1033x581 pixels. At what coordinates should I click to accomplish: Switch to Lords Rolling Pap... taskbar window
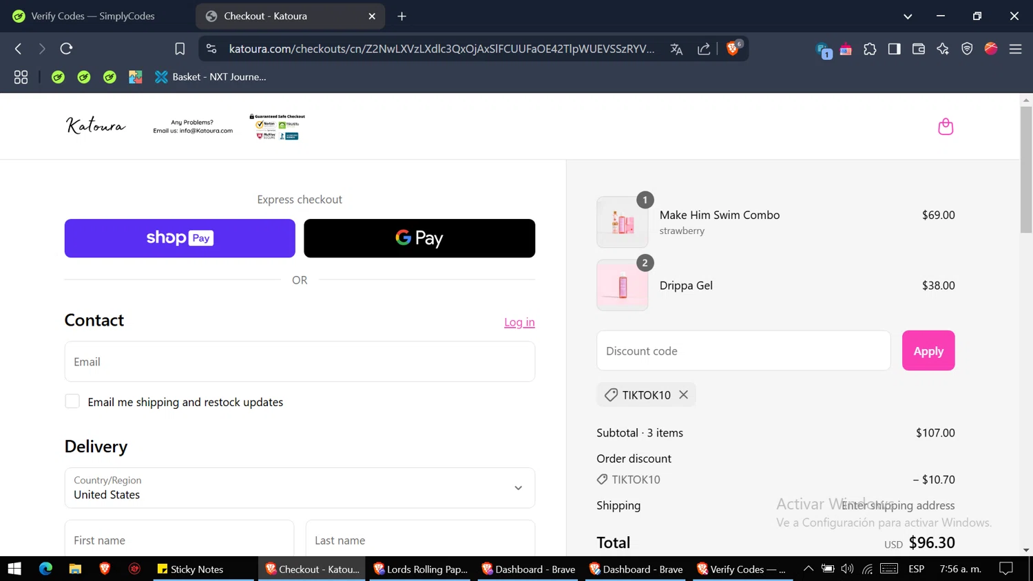420,569
